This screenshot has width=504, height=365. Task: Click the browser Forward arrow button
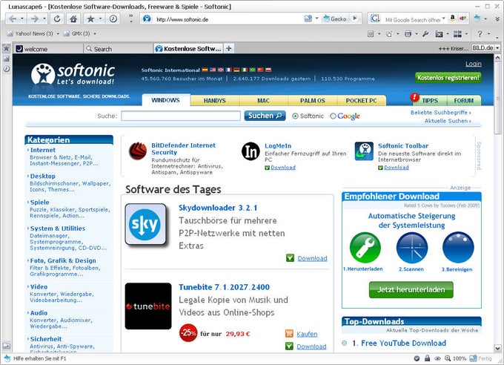coord(35,19)
